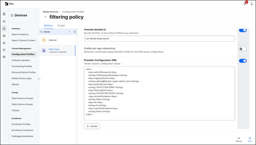Viewport: 256px width, 145px height.
Task: Click the search result count badge 0
Action: (x=69, y=32)
